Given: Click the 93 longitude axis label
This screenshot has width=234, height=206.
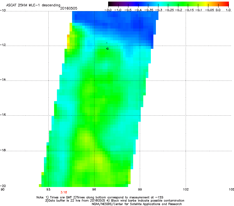Looking at the screenshot, I should coord(48,190).
